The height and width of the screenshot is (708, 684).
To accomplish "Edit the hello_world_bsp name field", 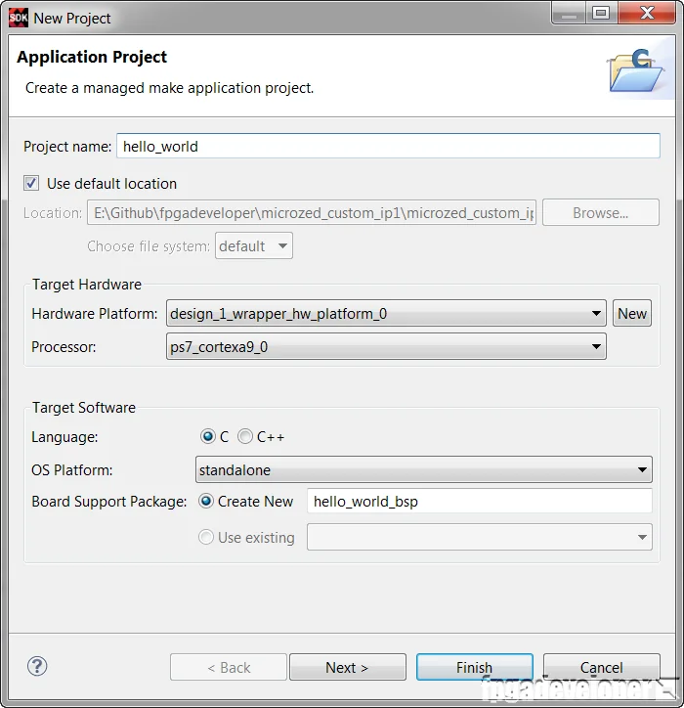I will tap(479, 502).
